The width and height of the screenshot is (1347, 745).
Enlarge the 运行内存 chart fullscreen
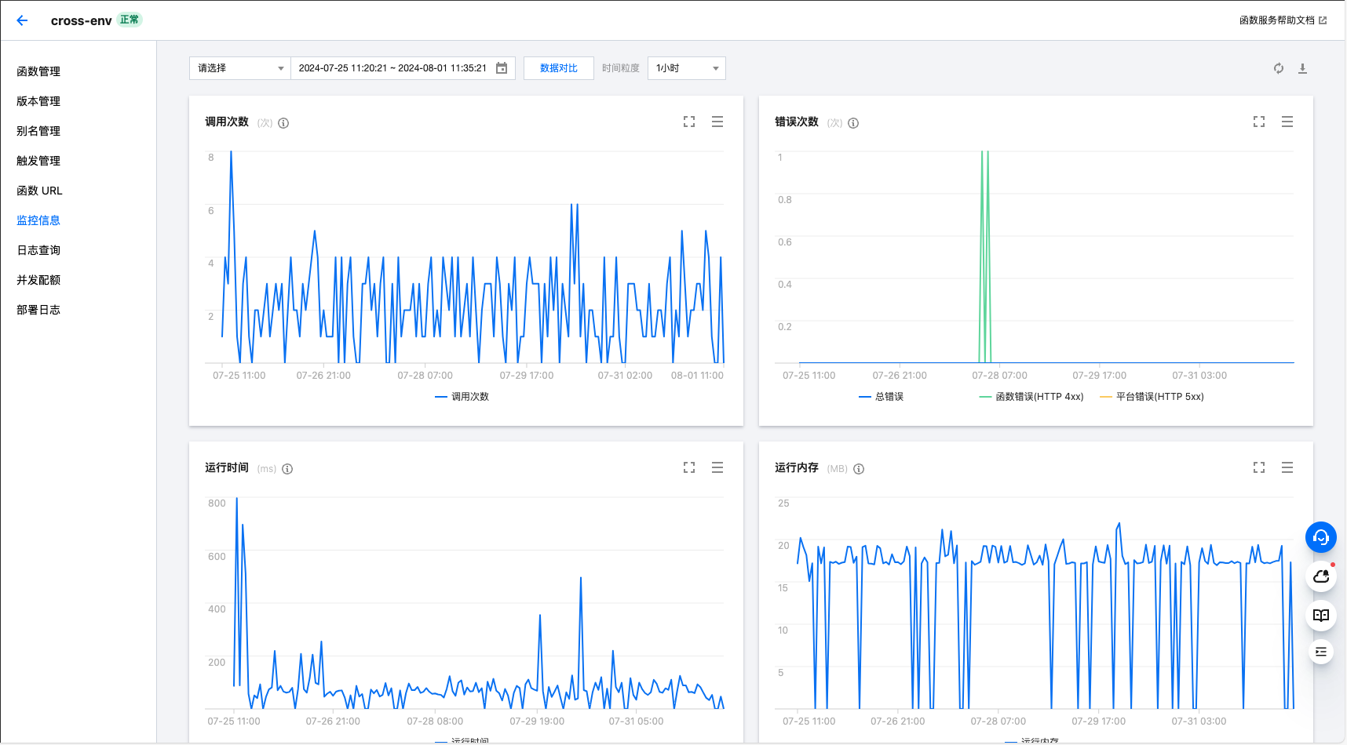coord(1259,467)
